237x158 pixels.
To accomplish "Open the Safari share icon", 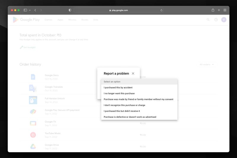I will click(213, 10).
